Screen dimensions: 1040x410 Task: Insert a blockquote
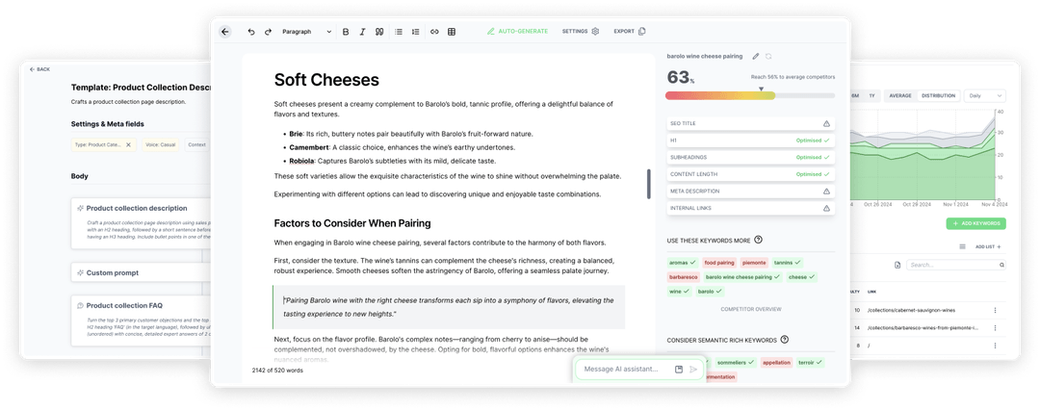(379, 32)
